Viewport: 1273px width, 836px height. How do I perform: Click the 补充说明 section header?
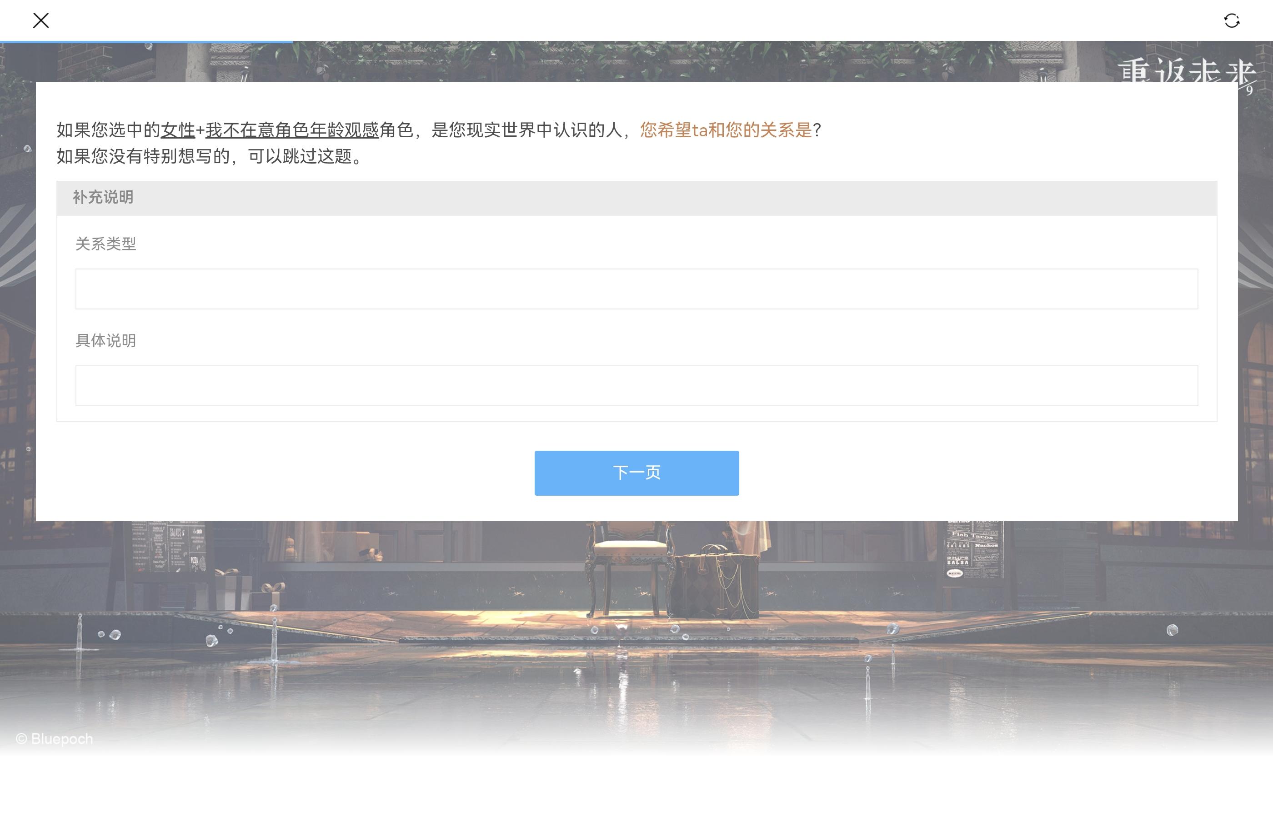pyautogui.click(x=103, y=198)
